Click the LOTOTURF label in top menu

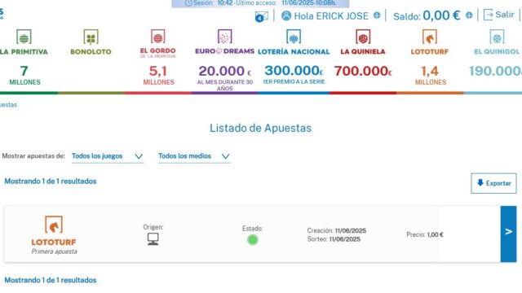430,52
